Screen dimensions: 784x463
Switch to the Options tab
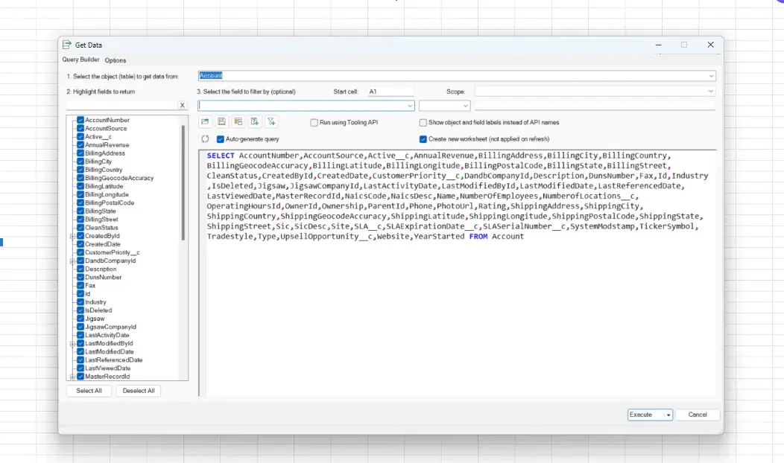pyautogui.click(x=116, y=60)
